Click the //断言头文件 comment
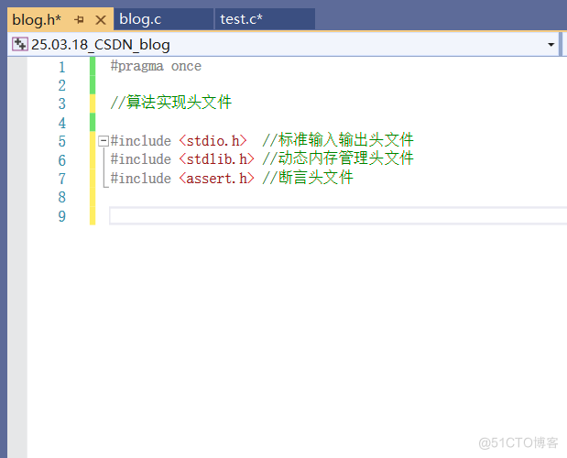 pyautogui.click(x=308, y=178)
